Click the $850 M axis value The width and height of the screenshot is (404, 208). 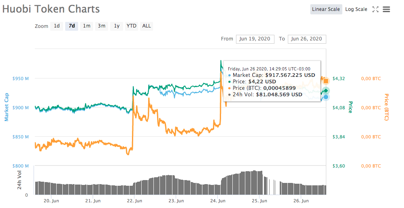[21, 137]
